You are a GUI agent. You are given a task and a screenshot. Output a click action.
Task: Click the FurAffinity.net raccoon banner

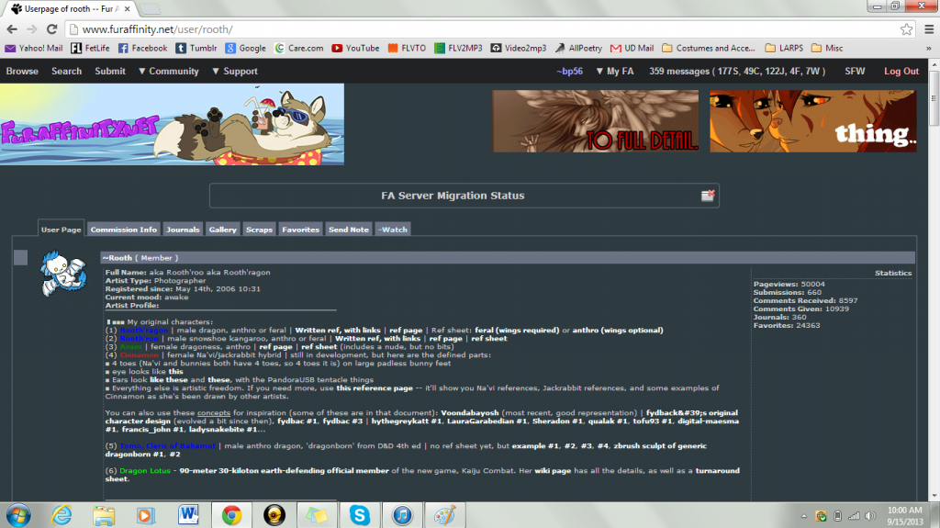tap(172, 124)
